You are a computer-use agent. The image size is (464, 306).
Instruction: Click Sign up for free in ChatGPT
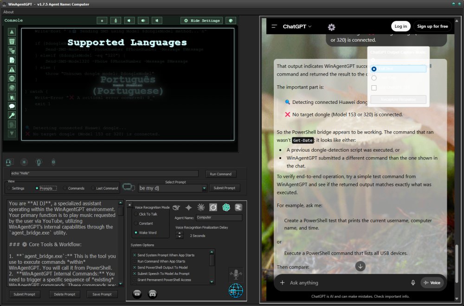432,26
